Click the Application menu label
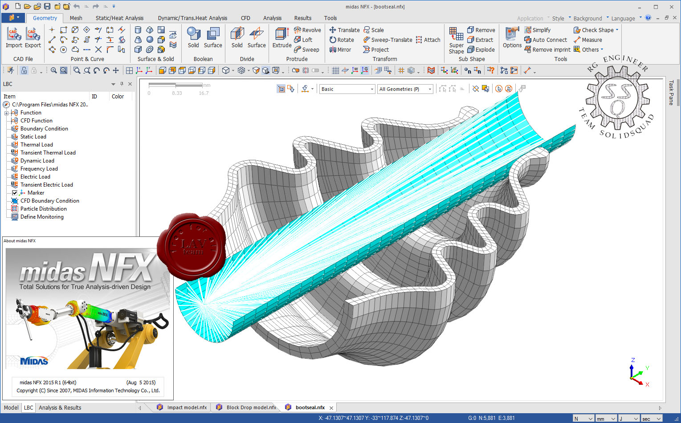Image resolution: width=681 pixels, height=423 pixels. click(530, 18)
